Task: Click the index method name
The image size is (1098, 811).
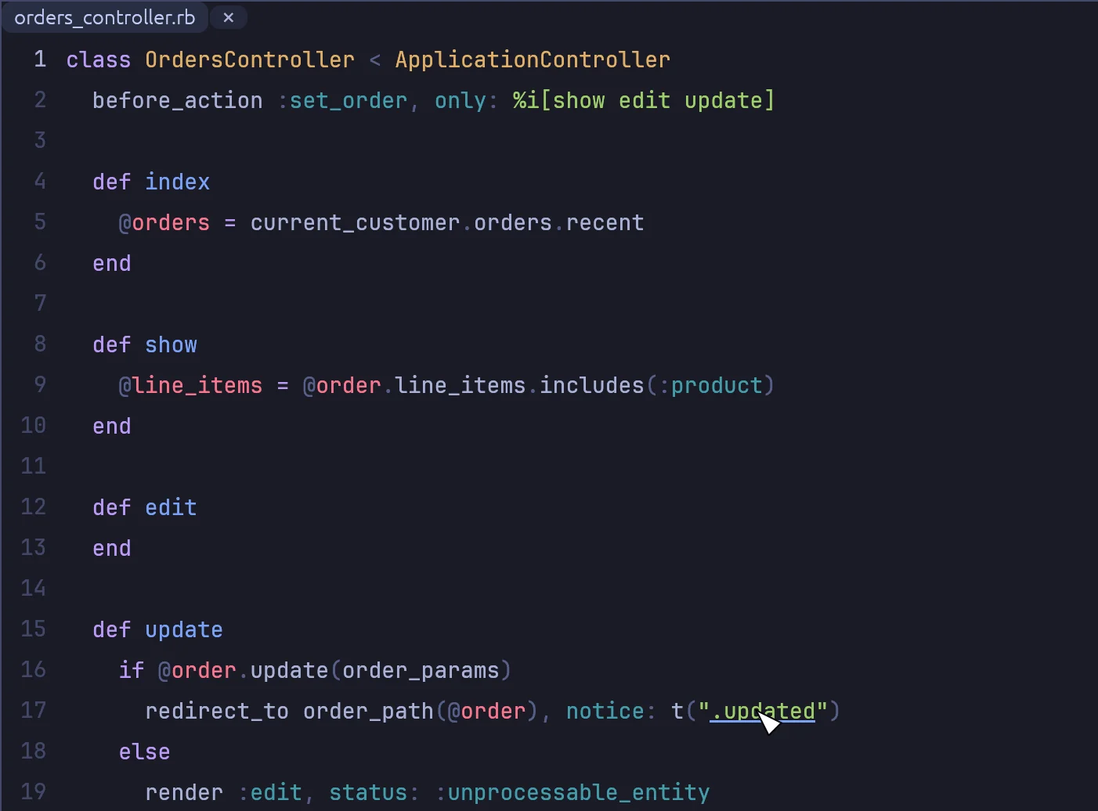Action: 178,182
